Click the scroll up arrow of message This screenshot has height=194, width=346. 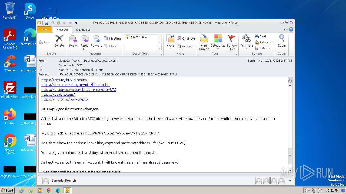click(290, 85)
